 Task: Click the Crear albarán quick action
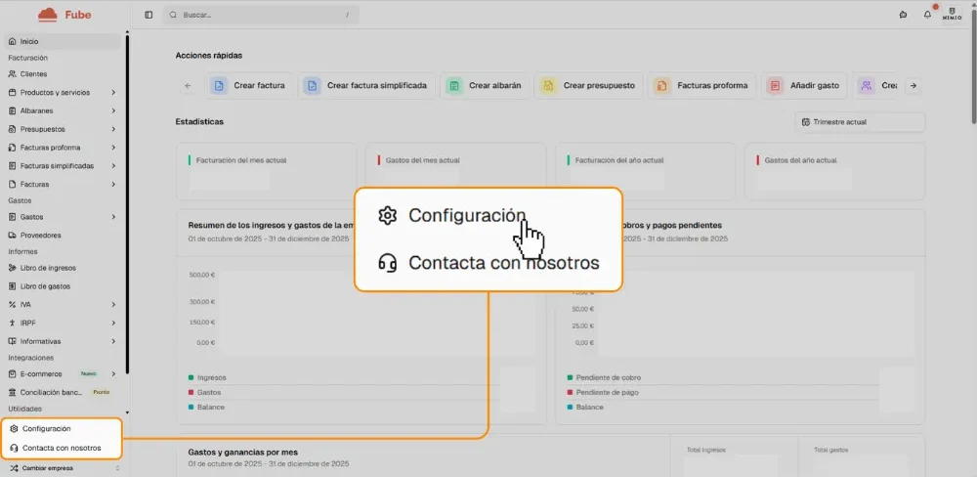click(x=485, y=85)
